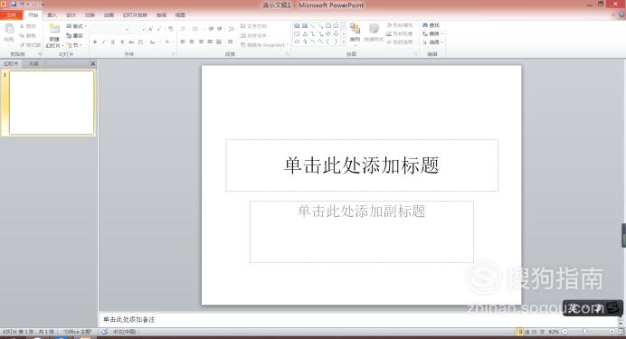Toggle center text alignment
This screenshot has height=339, width=626.
[x=192, y=42]
